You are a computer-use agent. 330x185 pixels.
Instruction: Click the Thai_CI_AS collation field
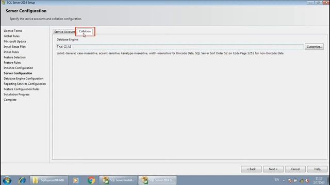pyautogui.click(x=180, y=47)
